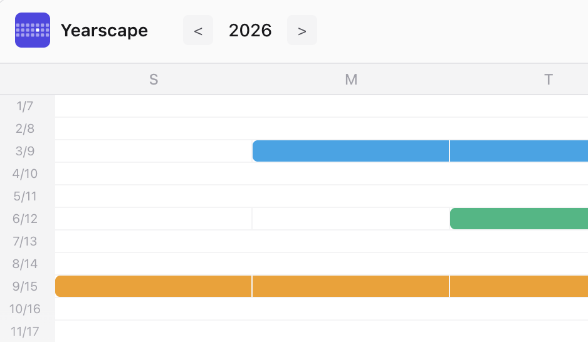Click the empty Monday cell in row 6/12
Viewport: 588px width, 342px height.
tap(350, 219)
